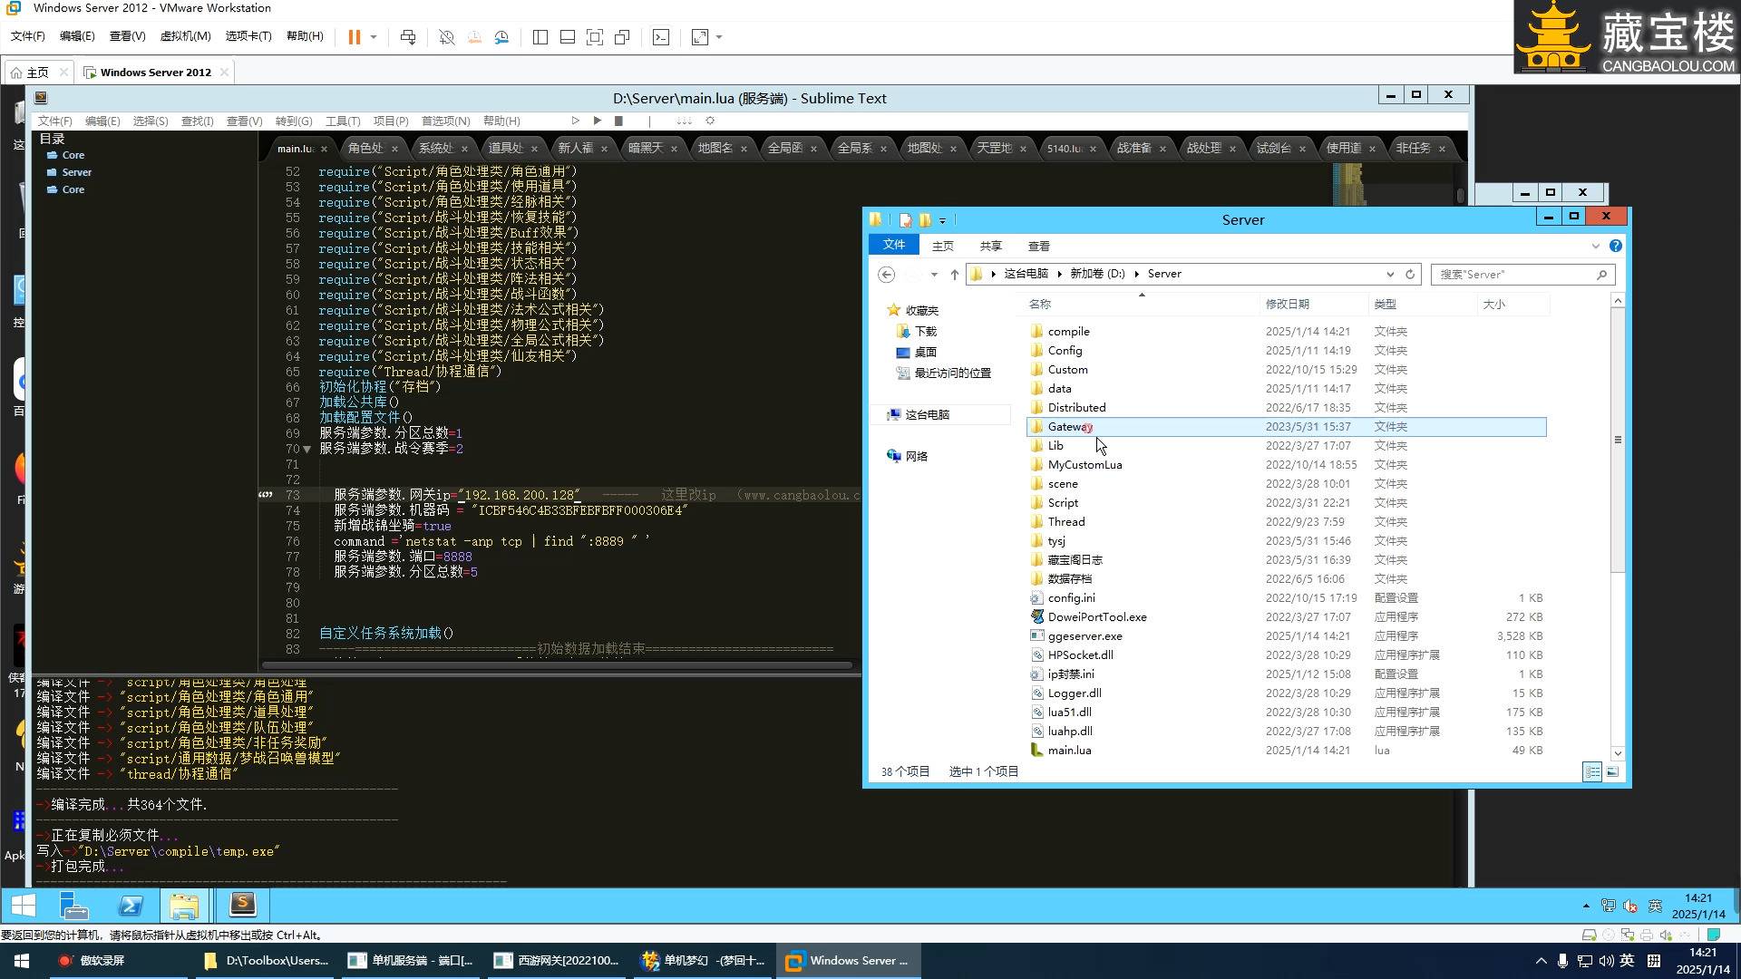Open Server Manager from guest taskbar
Viewport: 1741px width, 979px height.
73,906
